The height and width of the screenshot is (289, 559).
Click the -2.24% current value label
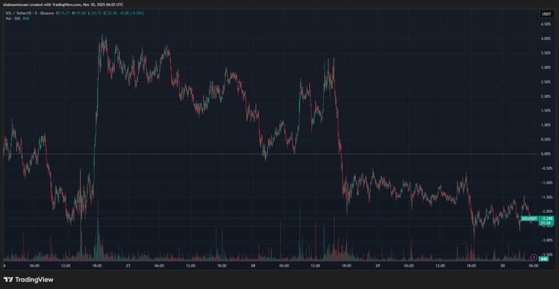(546, 218)
